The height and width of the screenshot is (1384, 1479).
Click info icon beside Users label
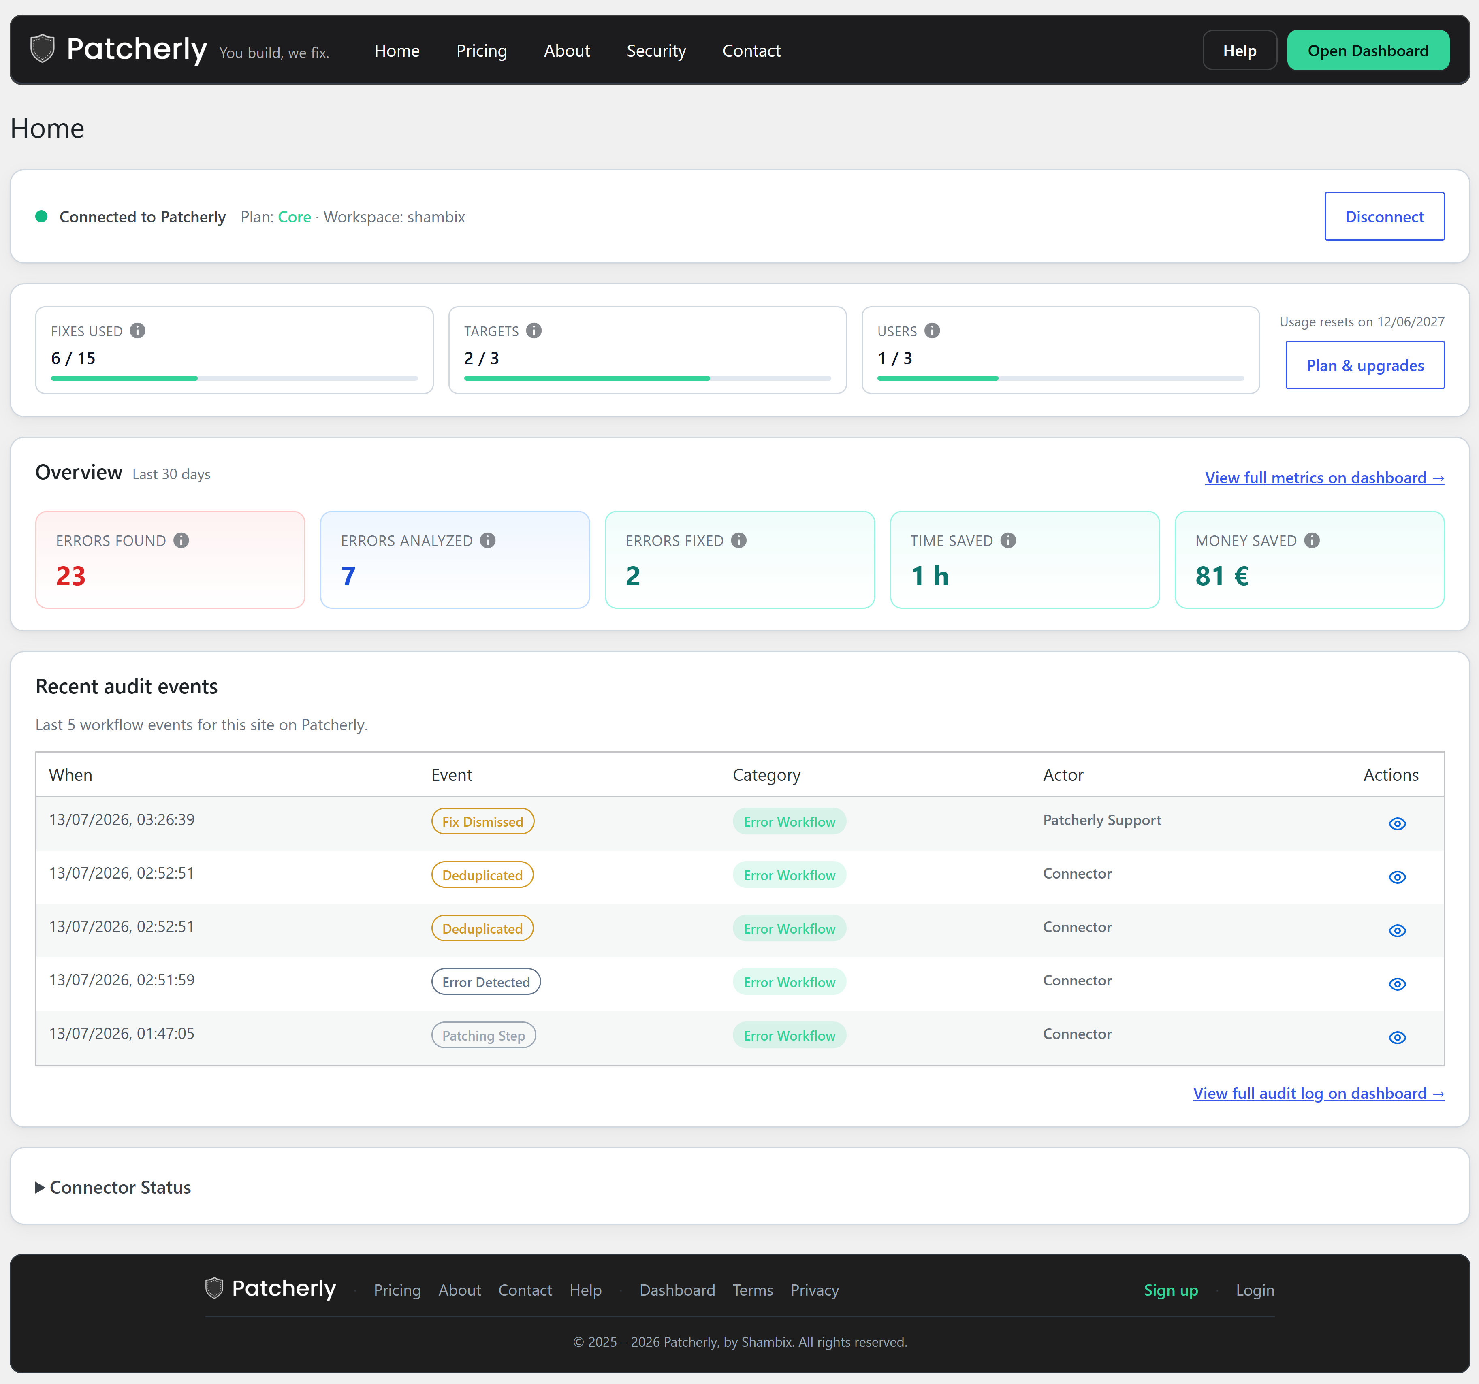pos(932,330)
